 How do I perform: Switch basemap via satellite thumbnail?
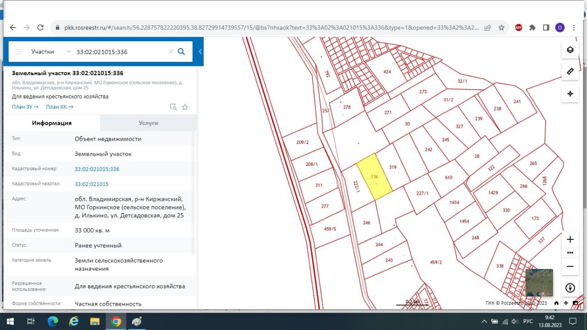coord(539,283)
